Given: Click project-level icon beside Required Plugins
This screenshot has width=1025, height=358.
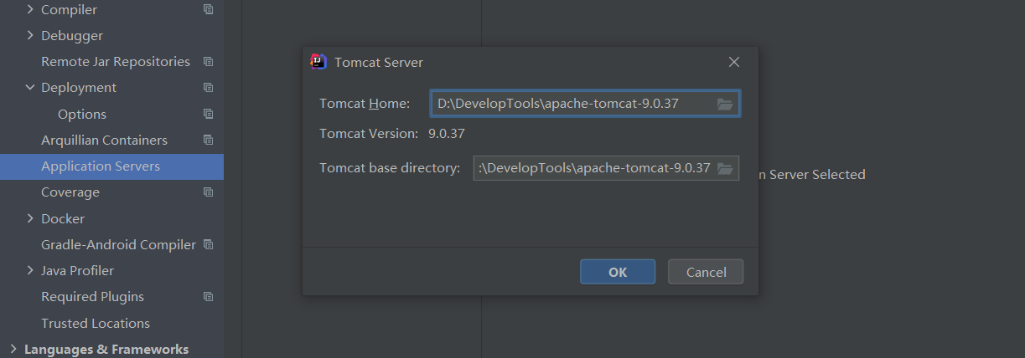Looking at the screenshot, I should point(208,297).
